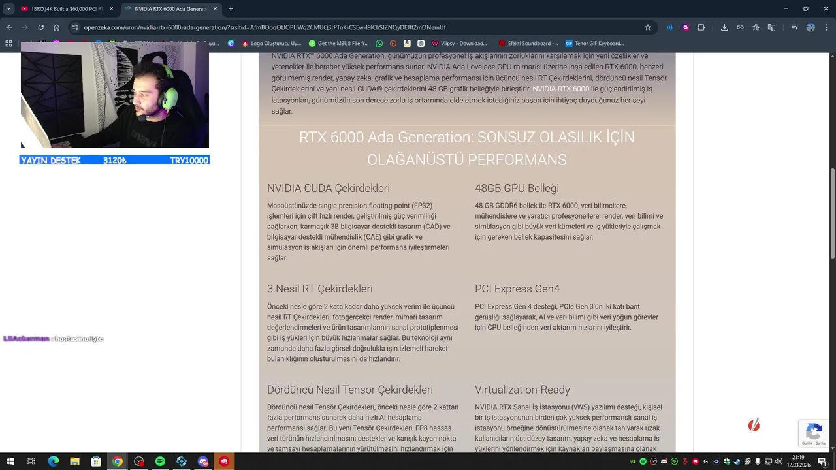Image resolution: width=836 pixels, height=470 pixels.
Task: Click the 'Dördüncü Nesil Tensor Çekirdekleri' heading
Action: 349,390
